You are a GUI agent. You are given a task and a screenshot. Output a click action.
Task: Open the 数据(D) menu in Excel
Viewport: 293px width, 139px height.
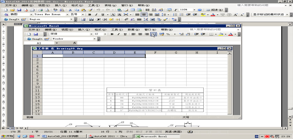point(134,30)
